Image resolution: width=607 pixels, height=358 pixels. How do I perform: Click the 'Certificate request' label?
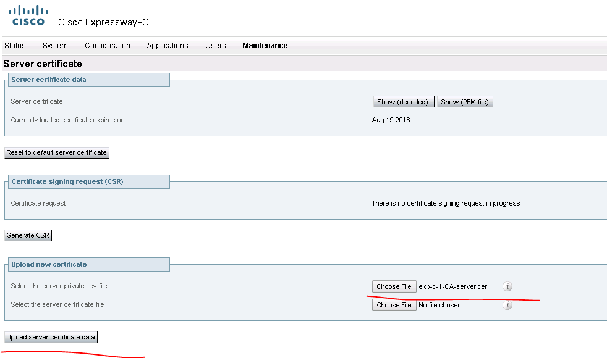point(38,203)
